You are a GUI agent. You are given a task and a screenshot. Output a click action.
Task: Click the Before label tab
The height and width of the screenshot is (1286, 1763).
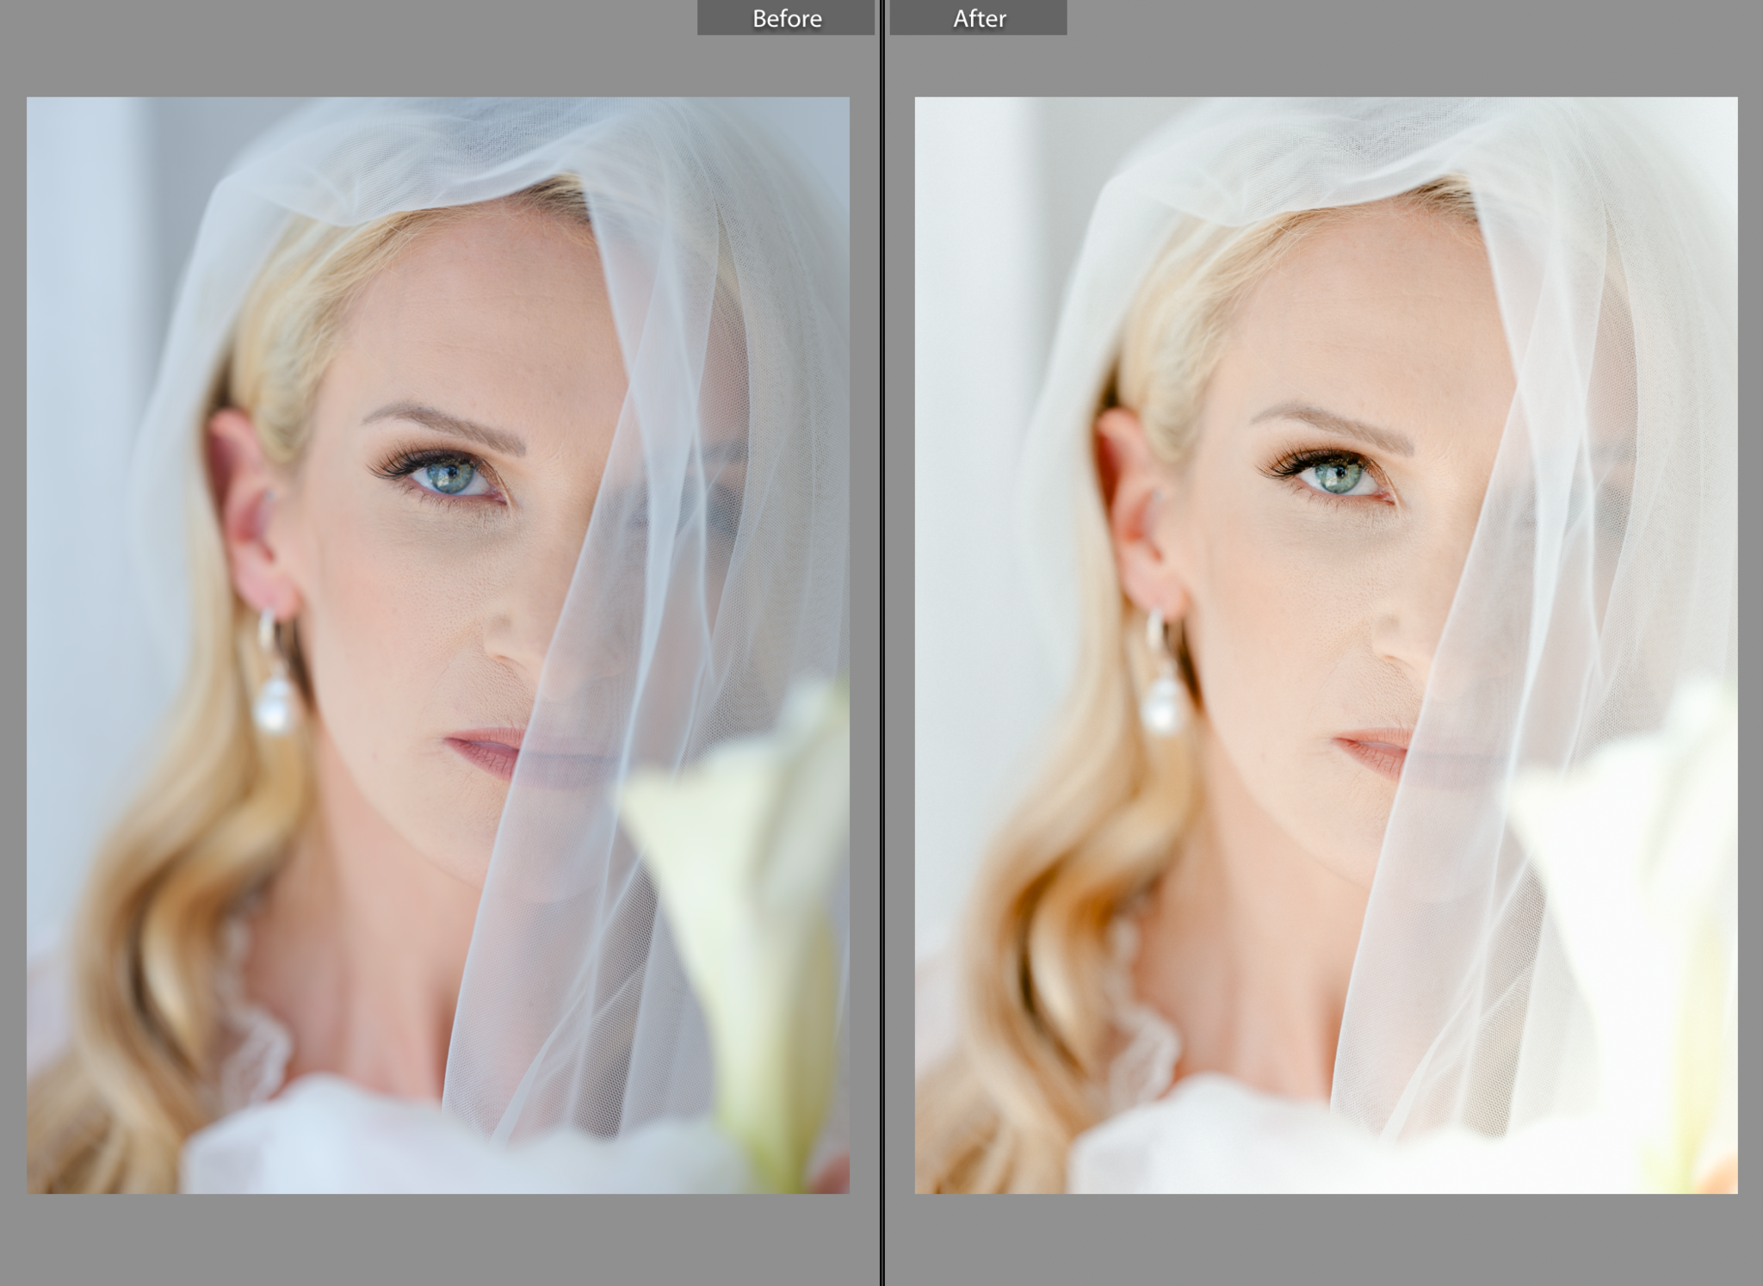(785, 18)
